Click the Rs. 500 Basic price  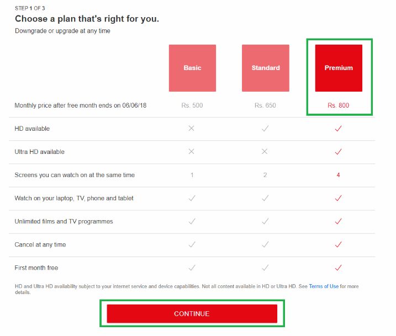[x=192, y=105]
